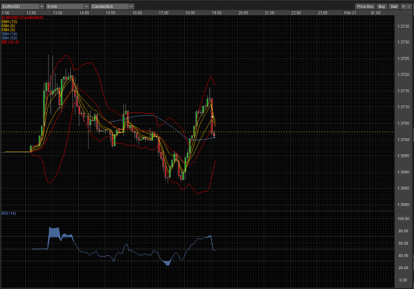Click the 1.3680 price axis label
Image resolution: width=414 pixels, height=289 pixels.
403,204
